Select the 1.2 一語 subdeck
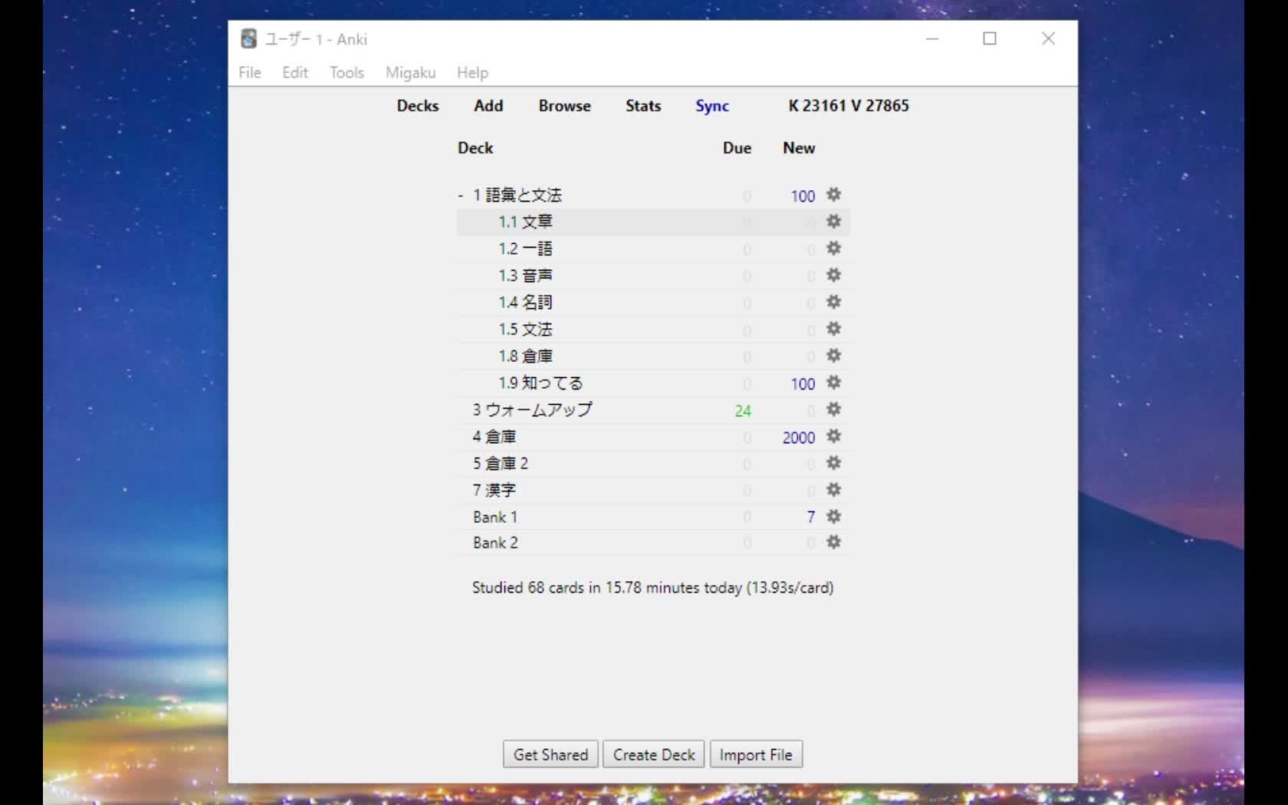 [x=526, y=248]
